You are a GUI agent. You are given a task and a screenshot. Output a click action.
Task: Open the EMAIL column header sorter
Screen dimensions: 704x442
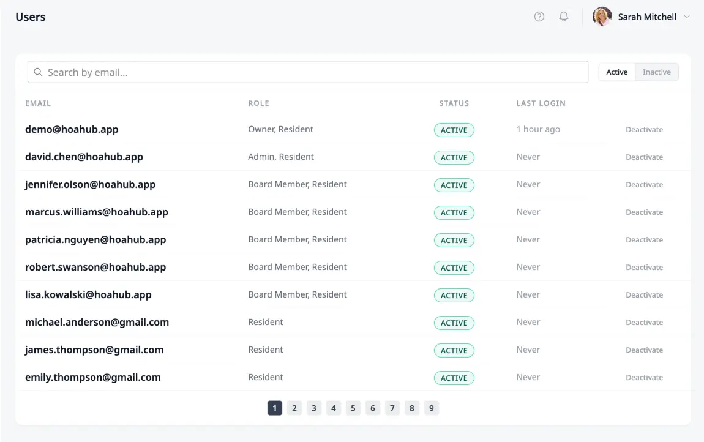click(x=38, y=103)
